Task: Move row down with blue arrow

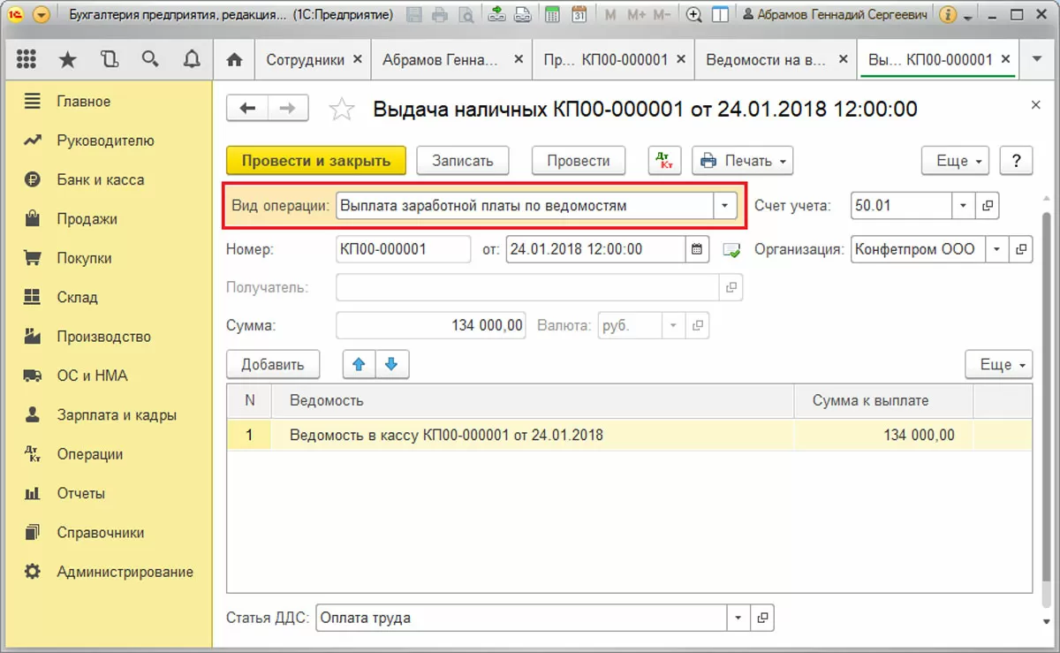Action: point(391,364)
